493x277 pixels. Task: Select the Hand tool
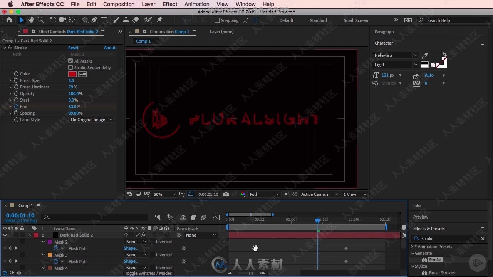click(x=31, y=20)
